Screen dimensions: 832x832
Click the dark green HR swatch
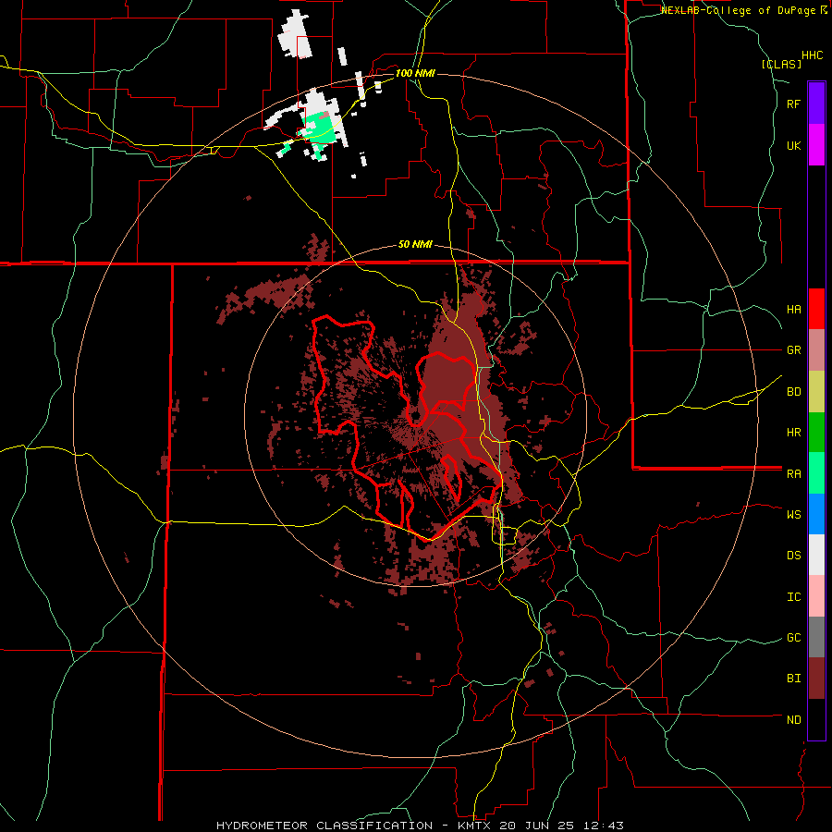point(816,433)
